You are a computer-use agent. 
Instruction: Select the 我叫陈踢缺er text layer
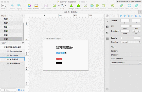12,63
